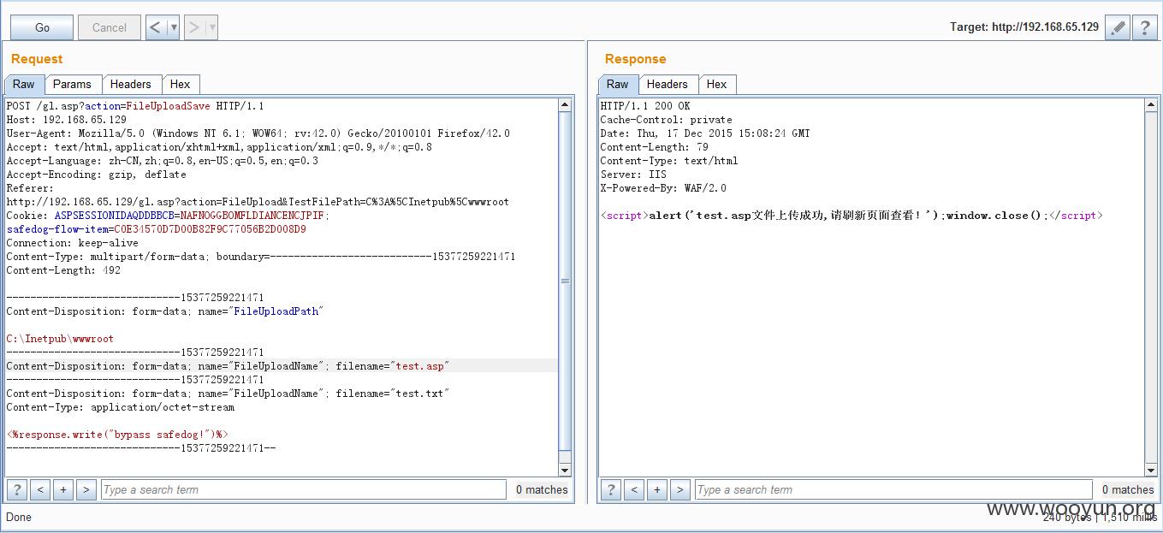Jump to next match in request search

85,489
